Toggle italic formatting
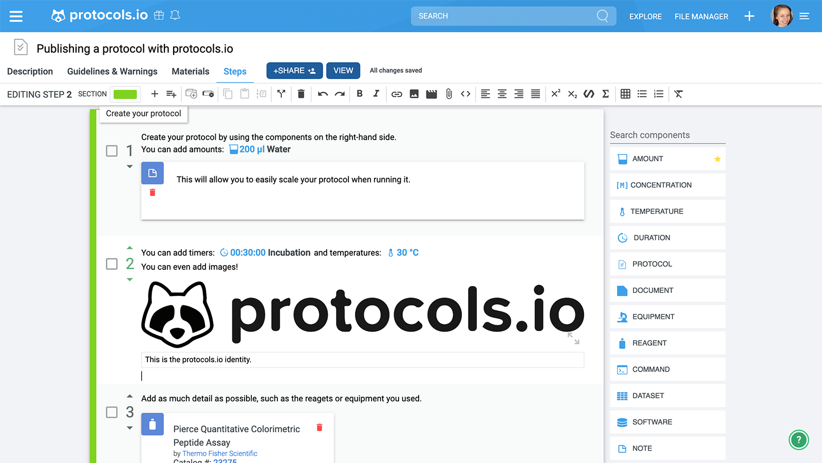Screen dimensions: 822x463 (x=376, y=94)
